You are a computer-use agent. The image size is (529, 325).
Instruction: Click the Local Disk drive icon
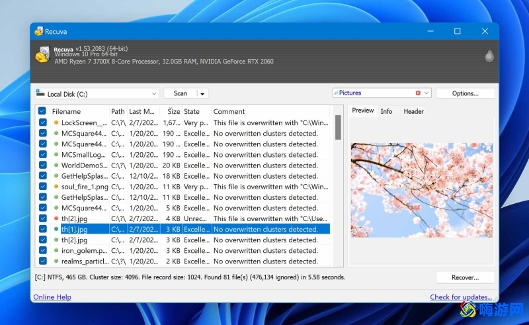point(40,93)
